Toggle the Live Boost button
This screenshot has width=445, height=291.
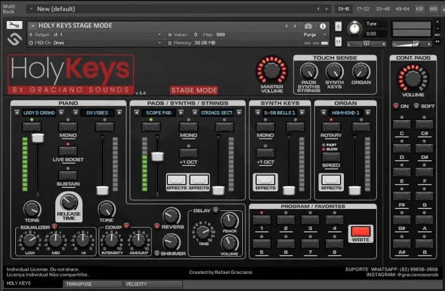tap(68, 151)
